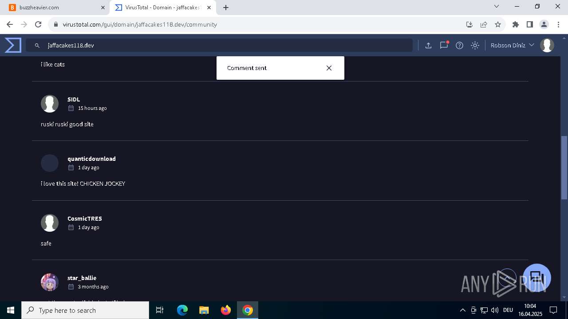Open Task View on the taskbar
The height and width of the screenshot is (319, 568).
coord(160,310)
